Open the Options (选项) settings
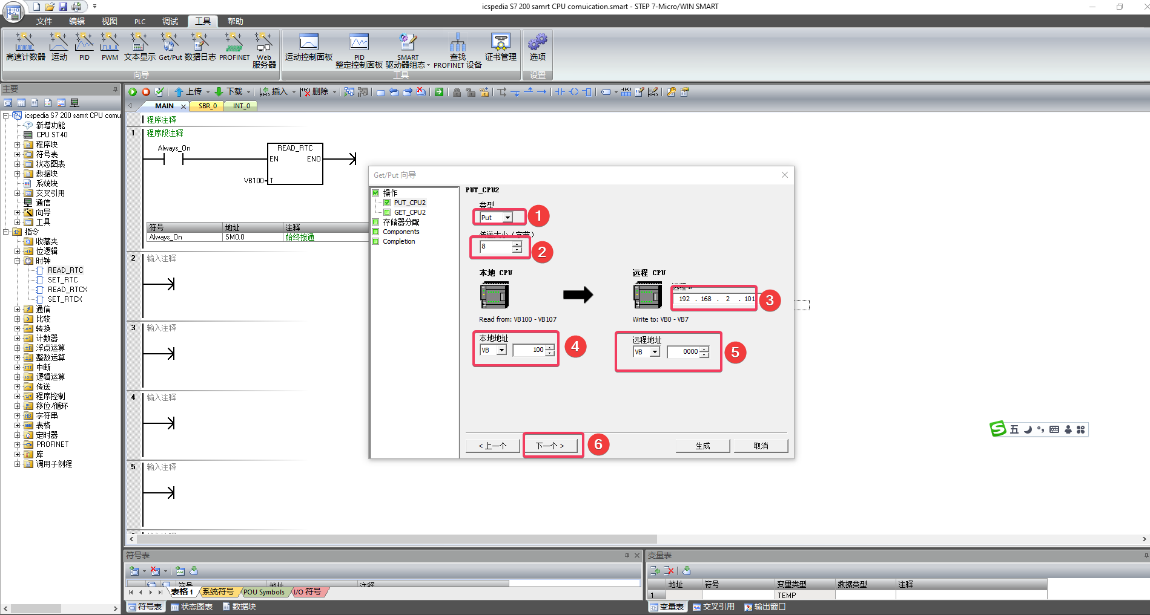Viewport: 1150px width, 615px height. pyautogui.click(x=537, y=47)
